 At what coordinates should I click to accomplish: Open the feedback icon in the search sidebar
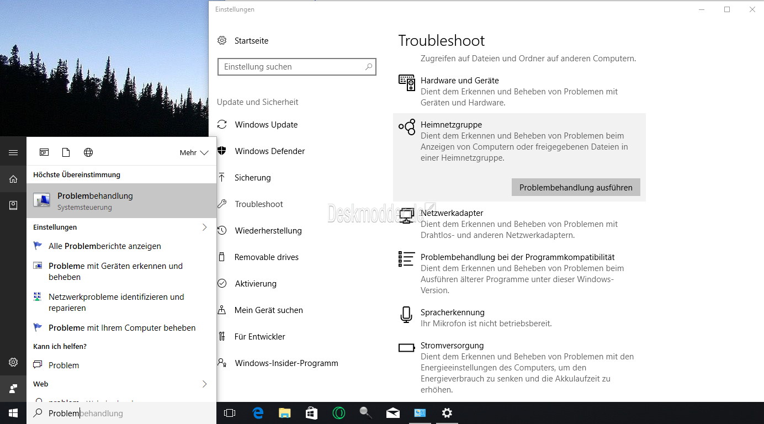tap(13, 389)
